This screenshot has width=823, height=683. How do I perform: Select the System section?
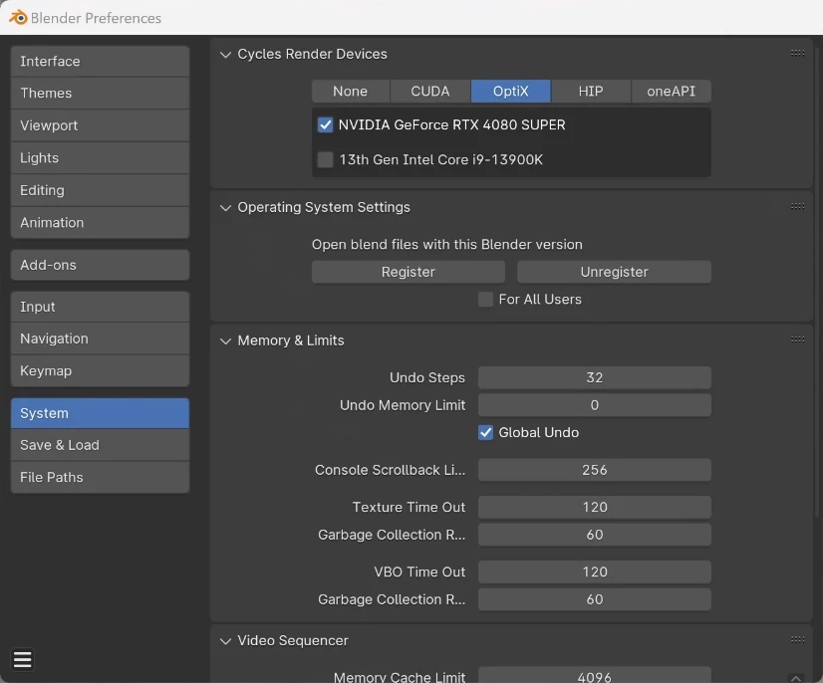(x=100, y=413)
